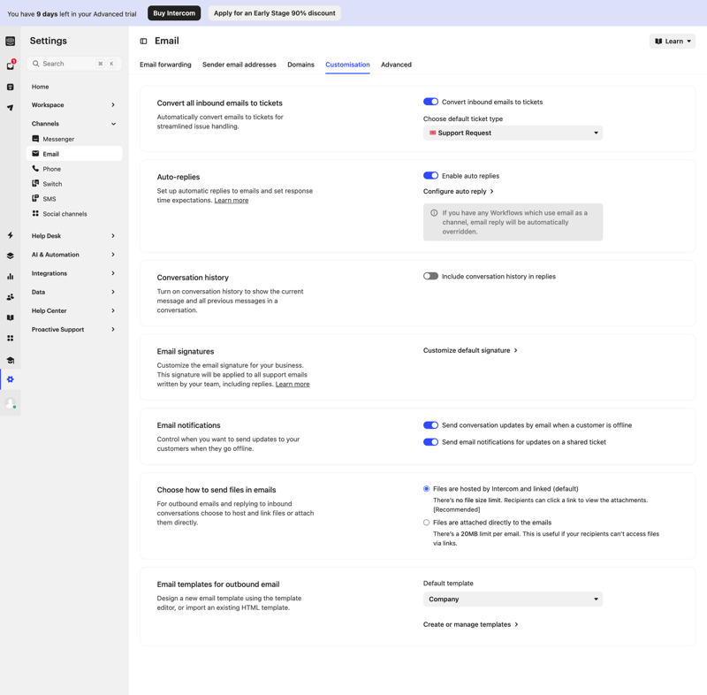
Task: Open the Contacts people icon
Action: [x=10, y=296]
